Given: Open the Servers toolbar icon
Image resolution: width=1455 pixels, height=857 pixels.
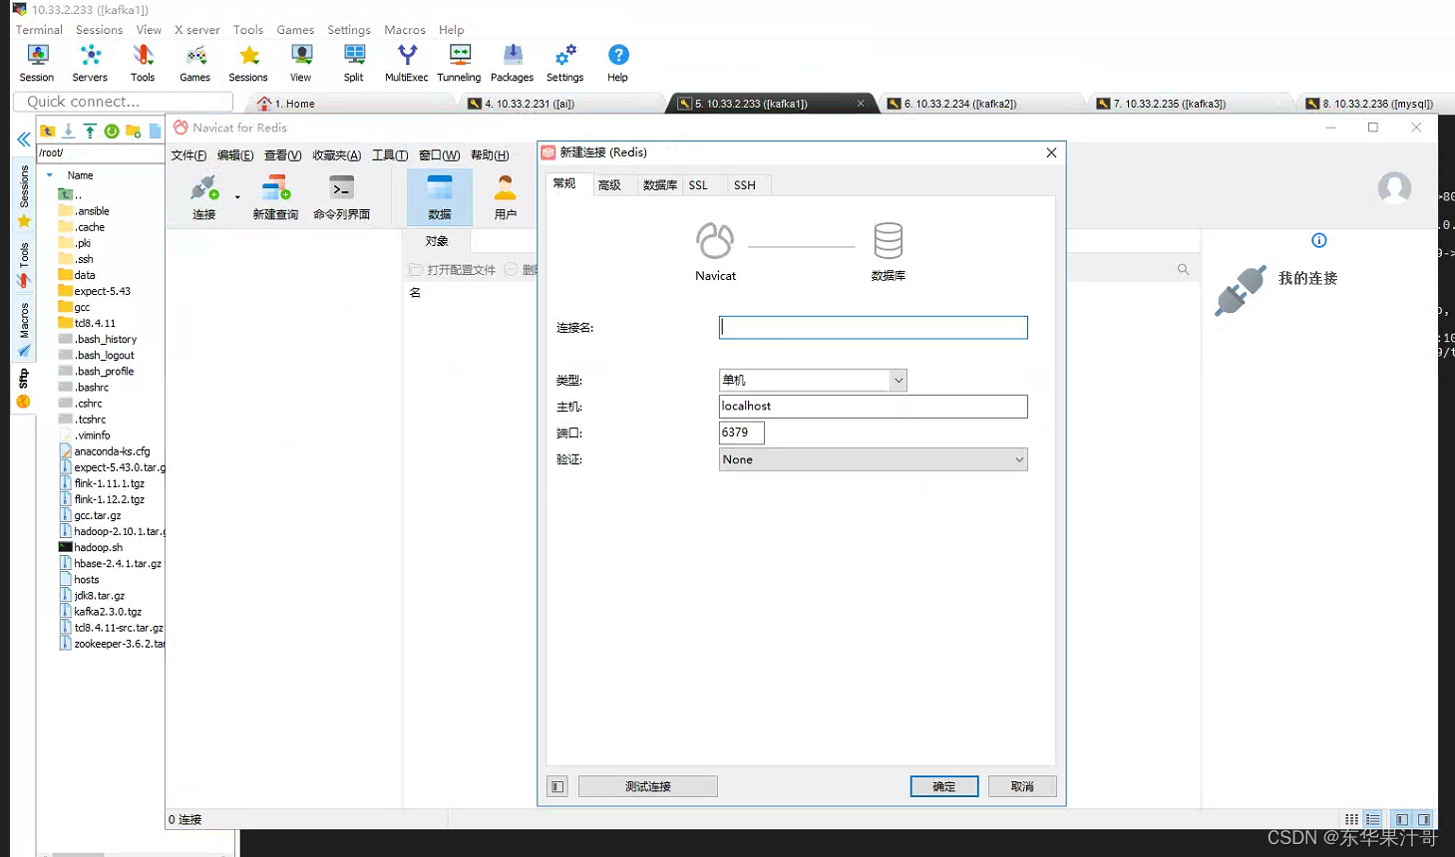Looking at the screenshot, I should click(x=90, y=55).
